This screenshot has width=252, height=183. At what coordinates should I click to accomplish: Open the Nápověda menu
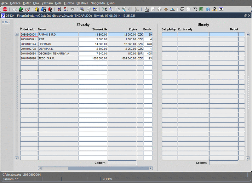point(98,3)
